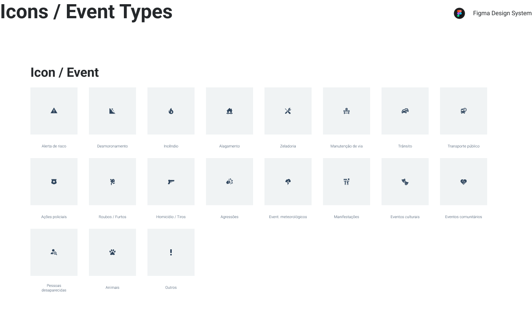Image resolution: width=532 pixels, height=323 pixels.
Task: Select the Roubos / Furtos thief icon
Action: click(x=112, y=182)
